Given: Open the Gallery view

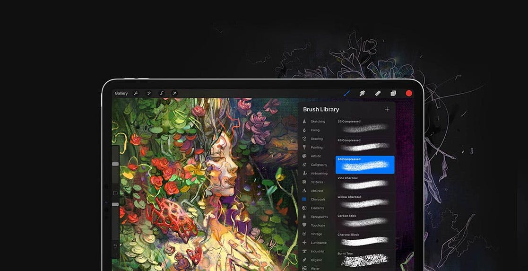Looking at the screenshot, I should coord(121,93).
